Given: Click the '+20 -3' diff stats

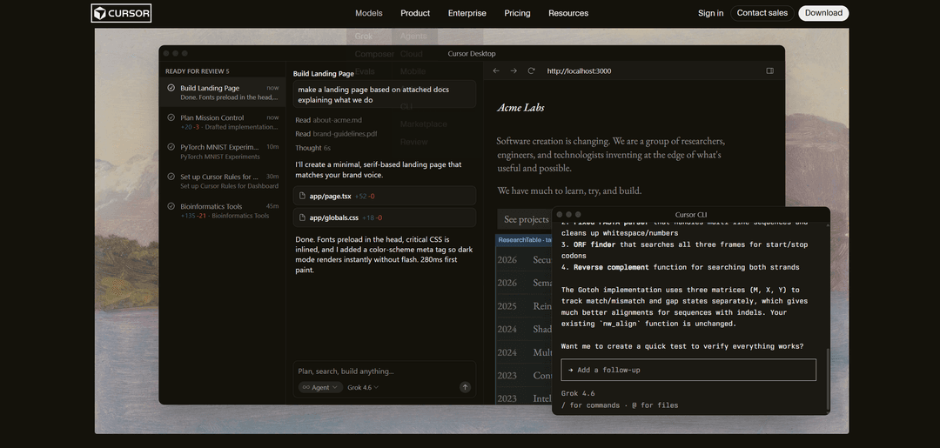Looking at the screenshot, I should coord(190,127).
